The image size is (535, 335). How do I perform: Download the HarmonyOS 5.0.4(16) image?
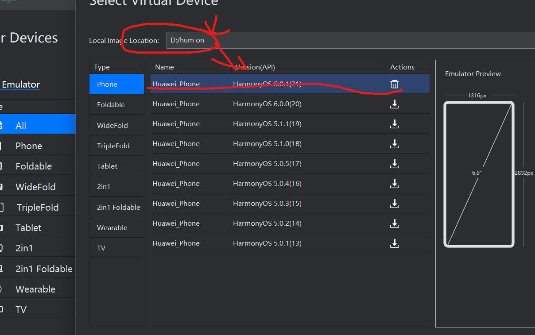click(395, 184)
